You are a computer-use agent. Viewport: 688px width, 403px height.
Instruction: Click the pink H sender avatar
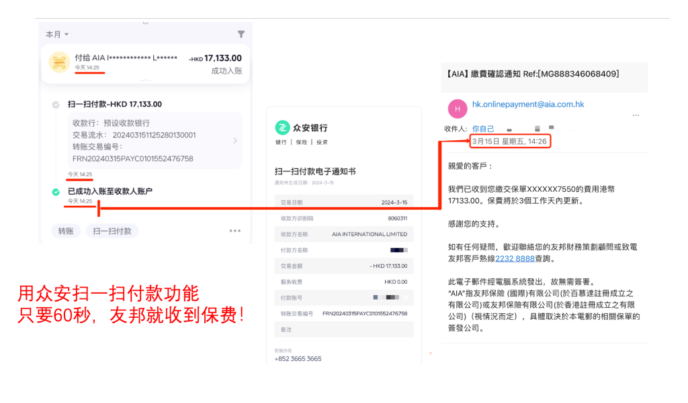tap(458, 109)
